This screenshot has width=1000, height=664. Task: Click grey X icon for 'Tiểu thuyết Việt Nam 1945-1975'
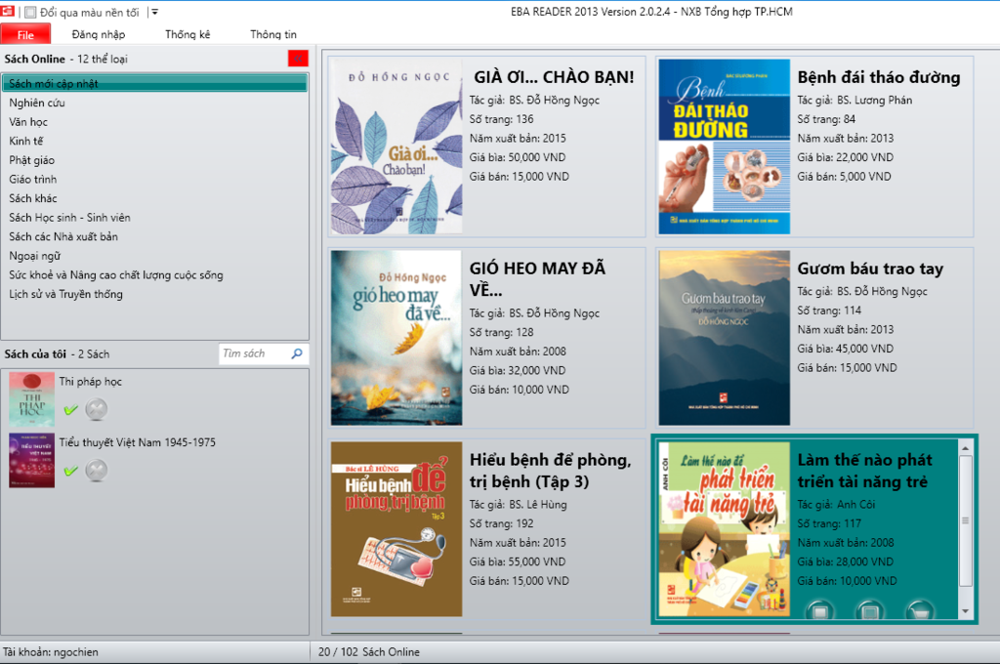coord(97,470)
